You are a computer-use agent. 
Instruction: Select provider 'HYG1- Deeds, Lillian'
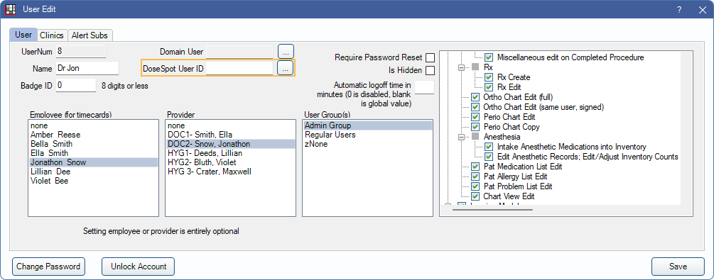point(230,152)
